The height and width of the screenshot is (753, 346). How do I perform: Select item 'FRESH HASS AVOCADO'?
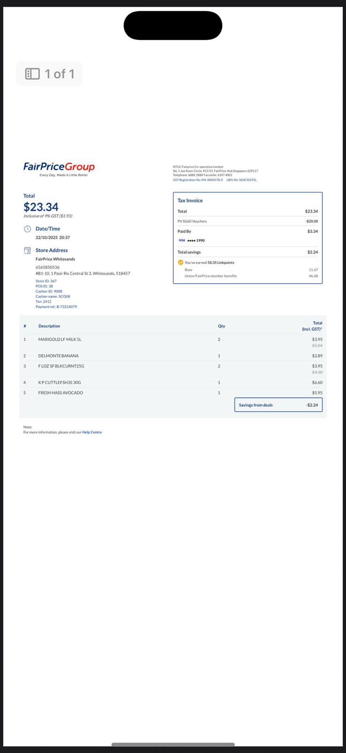click(x=61, y=393)
